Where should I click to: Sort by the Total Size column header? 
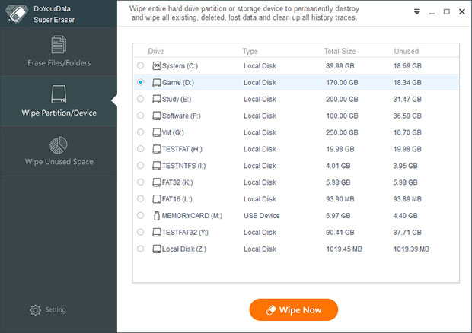click(x=340, y=51)
